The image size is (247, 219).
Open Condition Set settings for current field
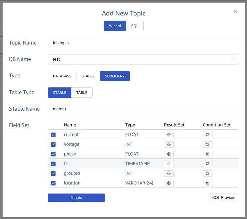[x=207, y=134]
